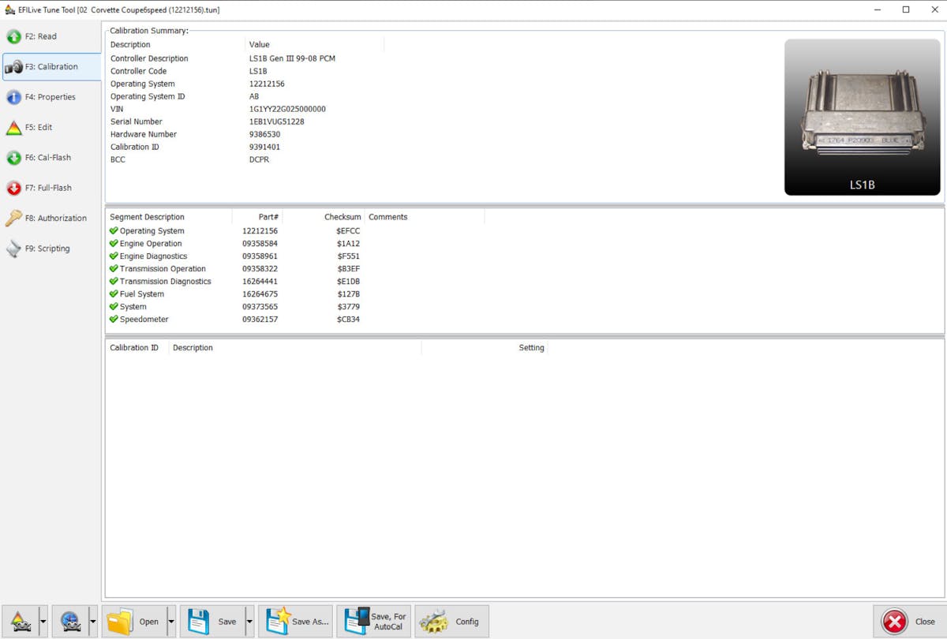Click the Fuel System segment checkmark
Screen dimensions: 947x639
tap(114, 294)
